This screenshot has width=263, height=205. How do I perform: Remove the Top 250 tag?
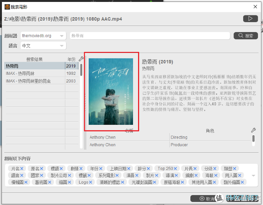pos(175,168)
